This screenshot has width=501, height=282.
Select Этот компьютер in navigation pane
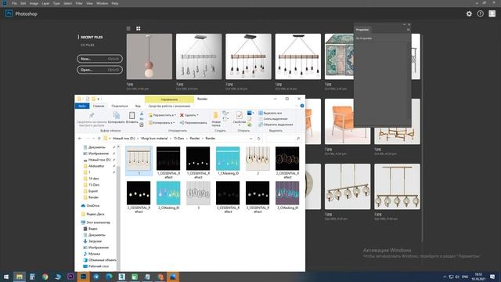click(98, 222)
